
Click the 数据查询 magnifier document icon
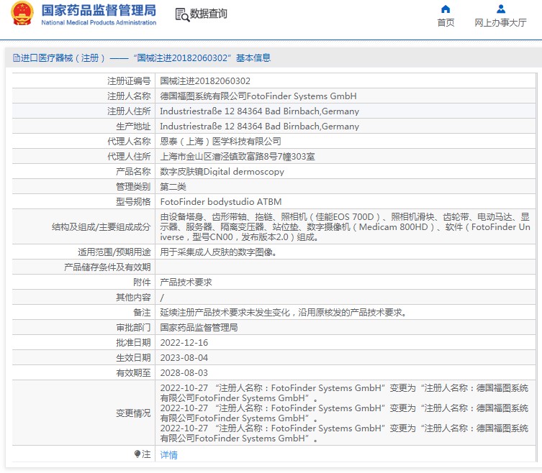click(181, 14)
